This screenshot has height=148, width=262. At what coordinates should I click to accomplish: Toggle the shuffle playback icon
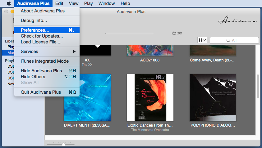(x=180, y=33)
